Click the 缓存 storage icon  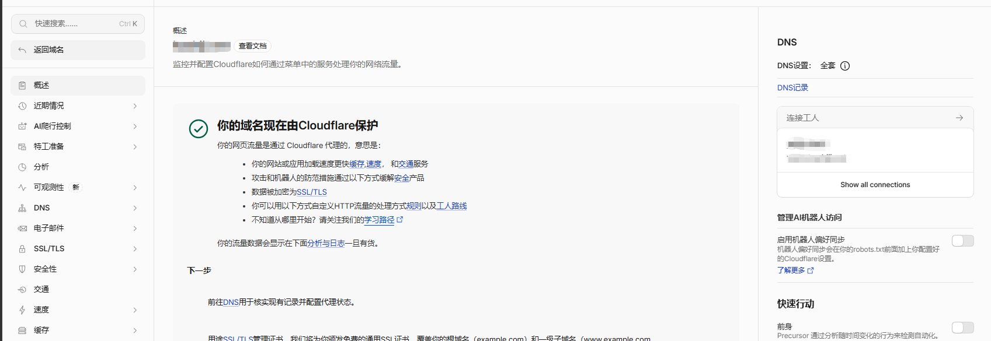click(x=22, y=331)
